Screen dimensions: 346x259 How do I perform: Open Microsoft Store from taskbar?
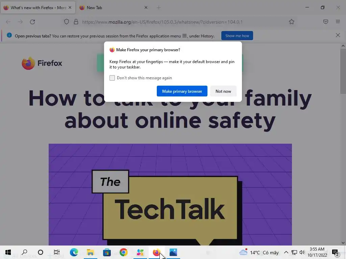click(x=107, y=252)
